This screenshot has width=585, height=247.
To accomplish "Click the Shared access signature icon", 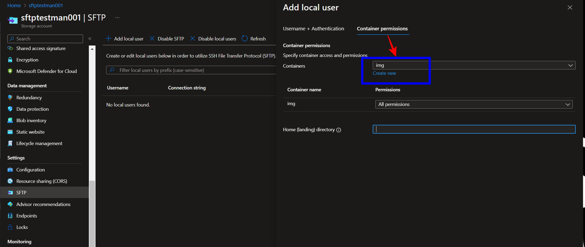I will coord(10,48).
